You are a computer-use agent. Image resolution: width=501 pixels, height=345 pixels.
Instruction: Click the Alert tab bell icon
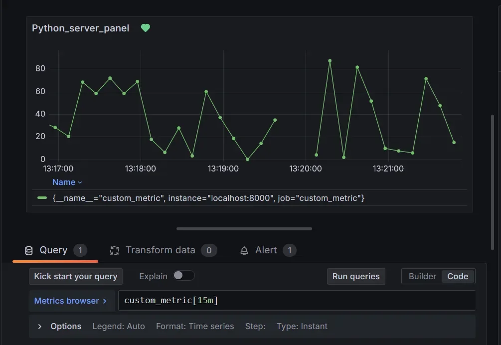click(244, 251)
